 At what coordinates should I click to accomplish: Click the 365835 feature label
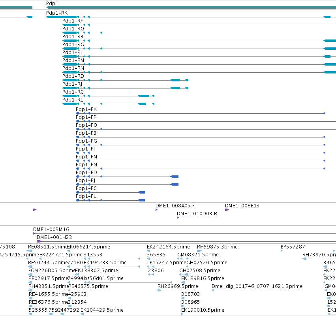(156, 255)
